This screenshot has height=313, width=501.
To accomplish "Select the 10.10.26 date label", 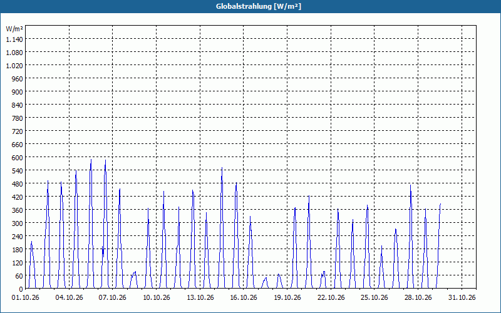I will (156, 298).
